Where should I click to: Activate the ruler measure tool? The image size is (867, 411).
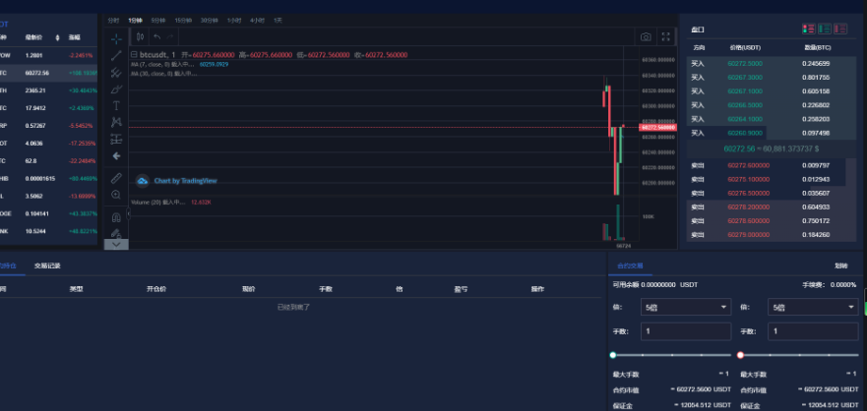pyautogui.click(x=116, y=178)
